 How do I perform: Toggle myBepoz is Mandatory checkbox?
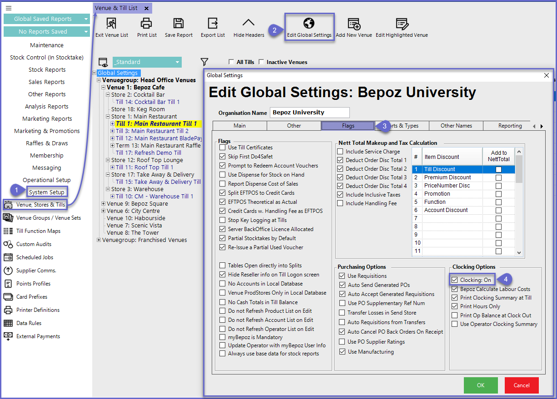point(222,337)
